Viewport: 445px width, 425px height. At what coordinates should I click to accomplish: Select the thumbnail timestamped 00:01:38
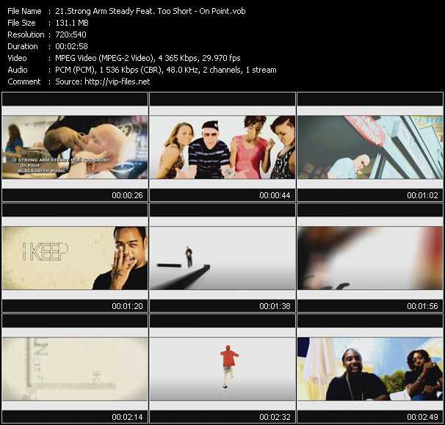coord(222,258)
